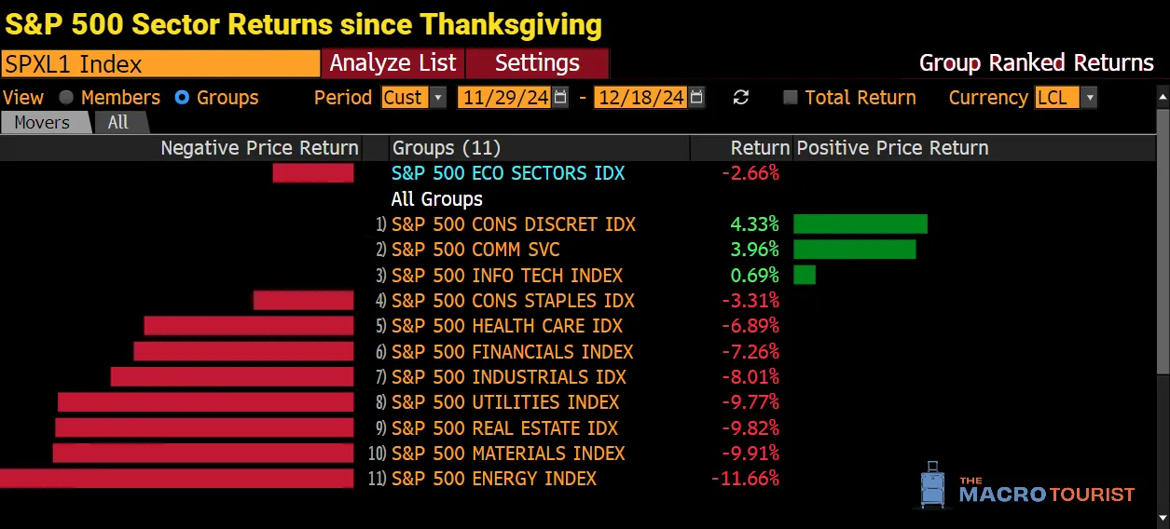Open the Currency LCL dropdown

coord(1088,98)
